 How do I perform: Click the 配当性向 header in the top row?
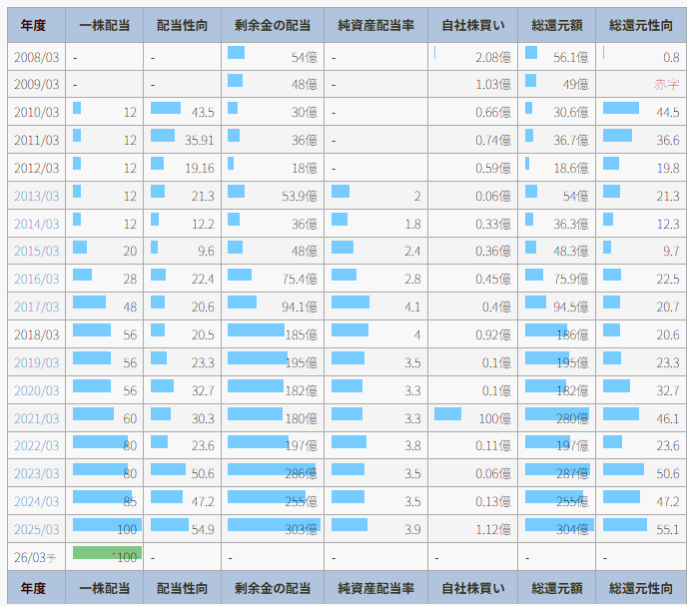(182, 25)
